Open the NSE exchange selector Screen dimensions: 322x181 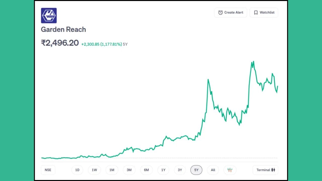[48, 170]
